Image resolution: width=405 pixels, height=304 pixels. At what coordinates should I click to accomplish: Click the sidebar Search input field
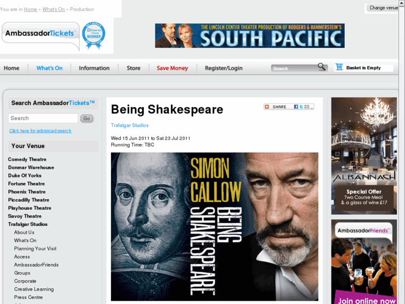[x=43, y=118]
